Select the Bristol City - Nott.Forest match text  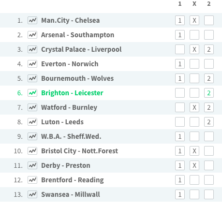(x=79, y=151)
